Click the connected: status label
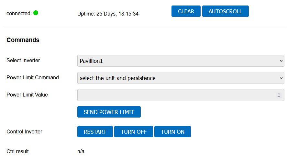 [x=19, y=14]
